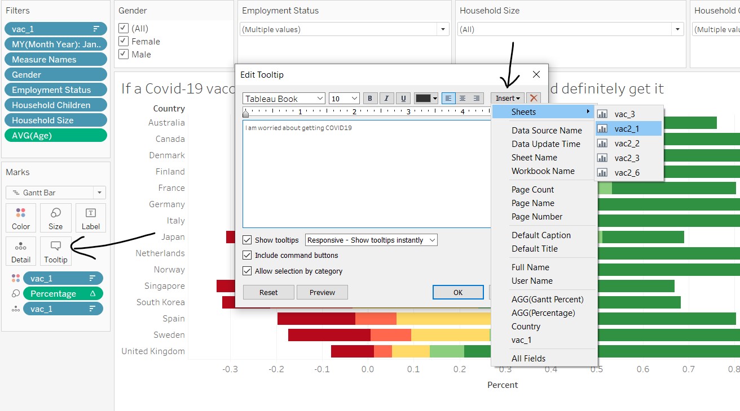Click the Detail marks card
740x411 pixels.
coord(21,251)
